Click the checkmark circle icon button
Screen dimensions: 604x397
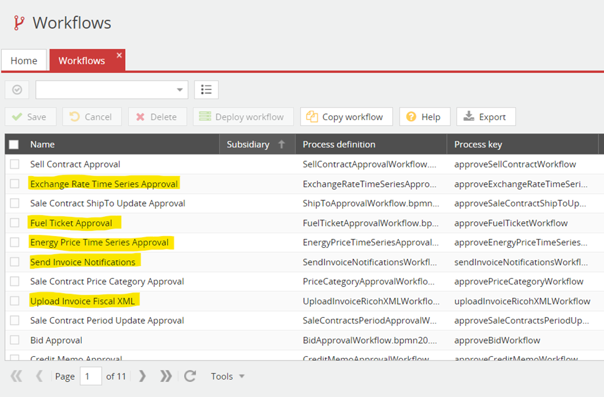click(17, 90)
